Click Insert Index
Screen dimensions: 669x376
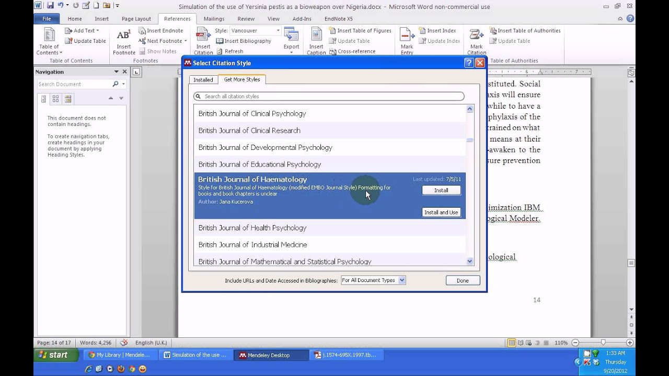[437, 31]
